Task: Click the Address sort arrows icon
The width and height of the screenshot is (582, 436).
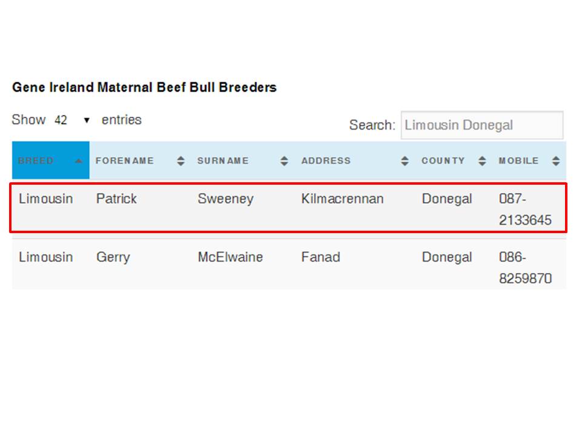Action: [x=405, y=161]
